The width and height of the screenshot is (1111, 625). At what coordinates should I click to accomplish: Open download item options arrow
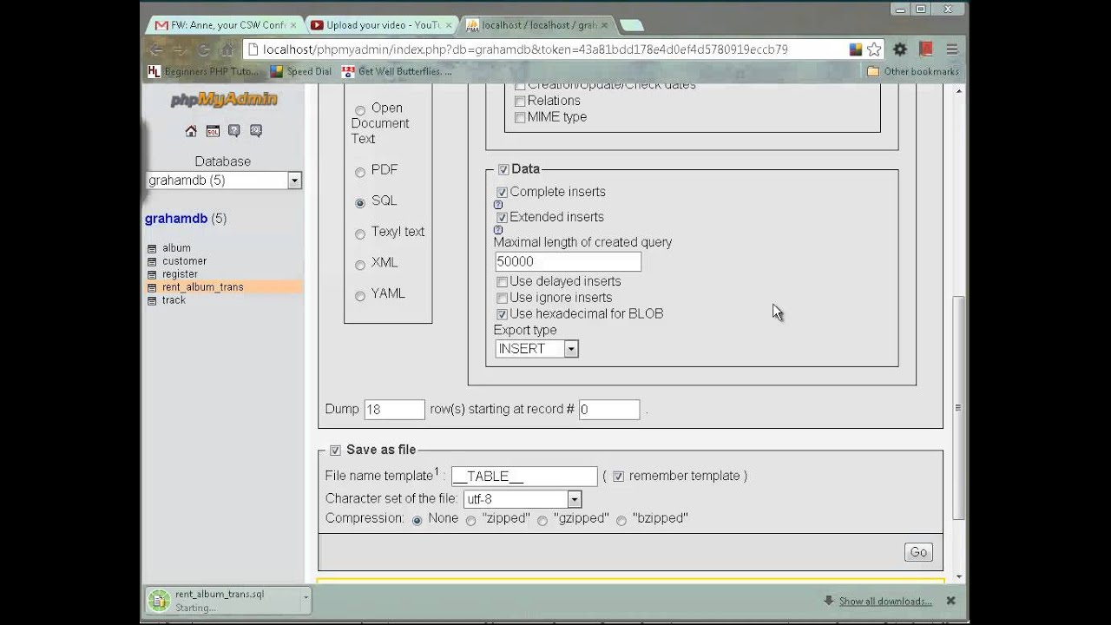coord(306,599)
